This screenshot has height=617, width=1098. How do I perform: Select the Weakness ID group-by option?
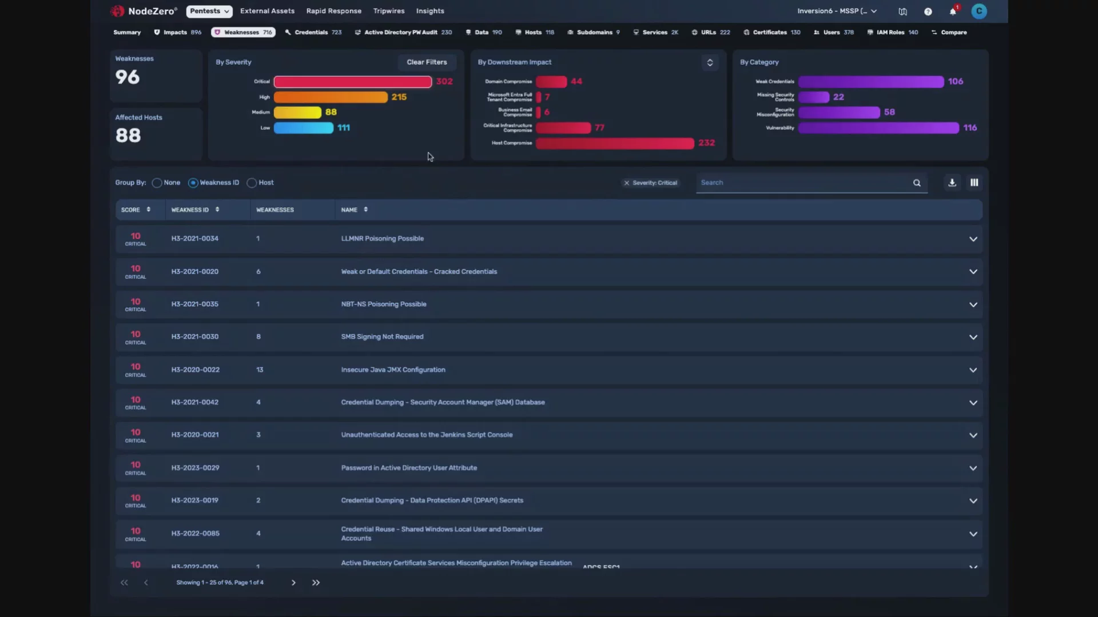[193, 183]
